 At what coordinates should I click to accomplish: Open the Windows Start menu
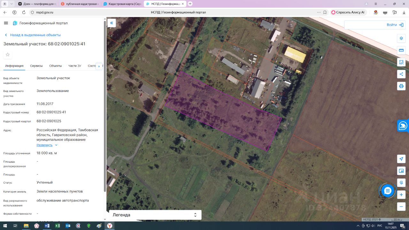pos(5,226)
